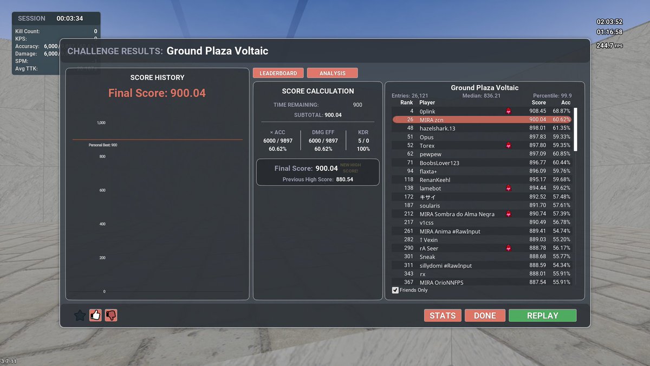Click the Rank column header

point(406,102)
